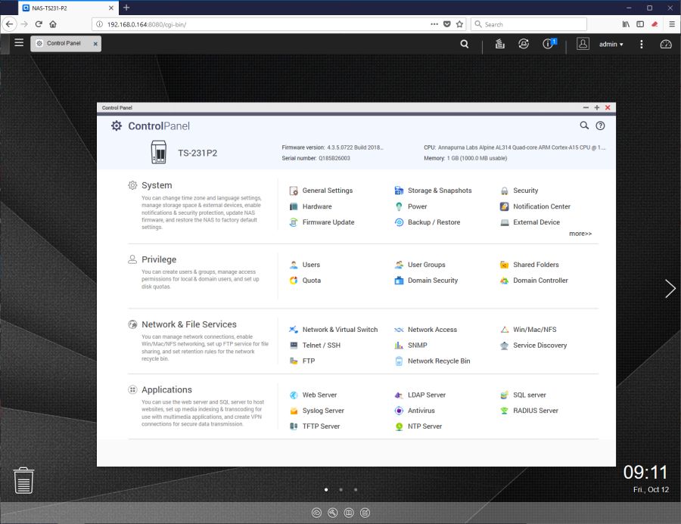681x524 pixels.
Task: Click the Quota icon
Action: tap(294, 281)
